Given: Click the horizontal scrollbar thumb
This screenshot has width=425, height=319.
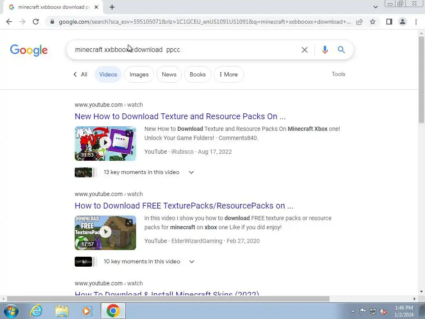Looking at the screenshot, I should click(168, 299).
